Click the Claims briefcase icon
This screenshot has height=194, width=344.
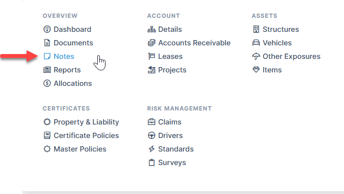click(151, 122)
